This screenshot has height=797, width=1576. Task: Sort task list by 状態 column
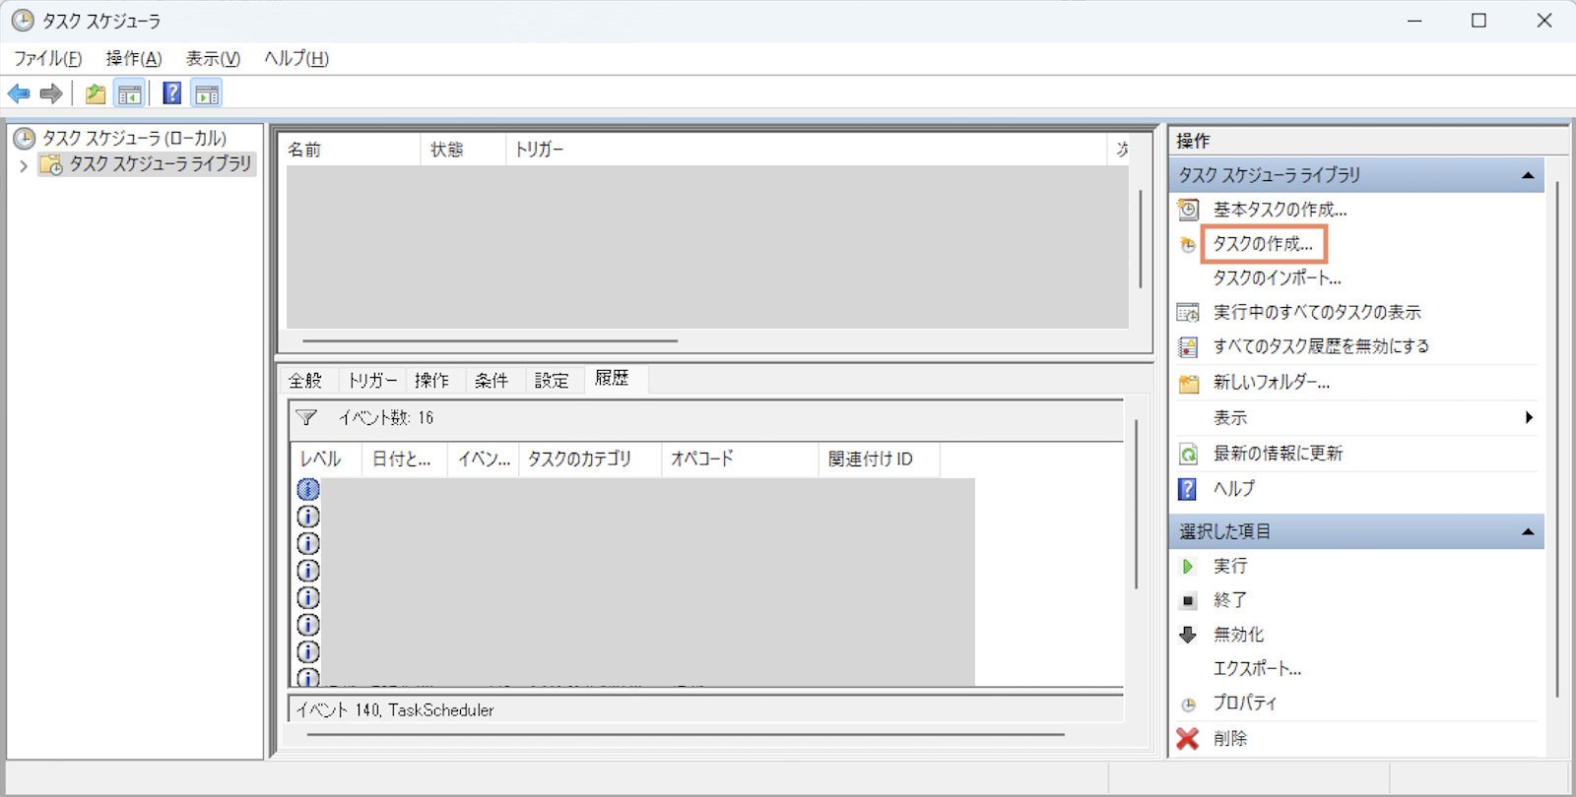463,150
